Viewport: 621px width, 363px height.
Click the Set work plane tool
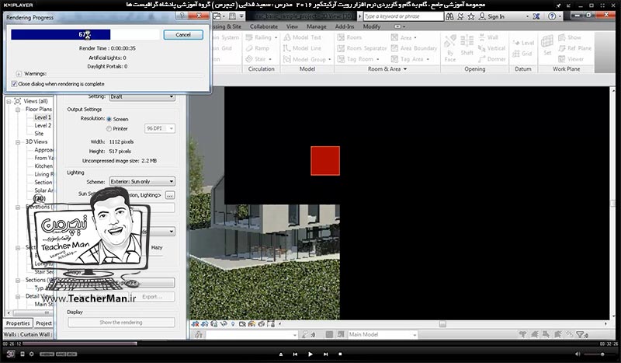[547, 45]
